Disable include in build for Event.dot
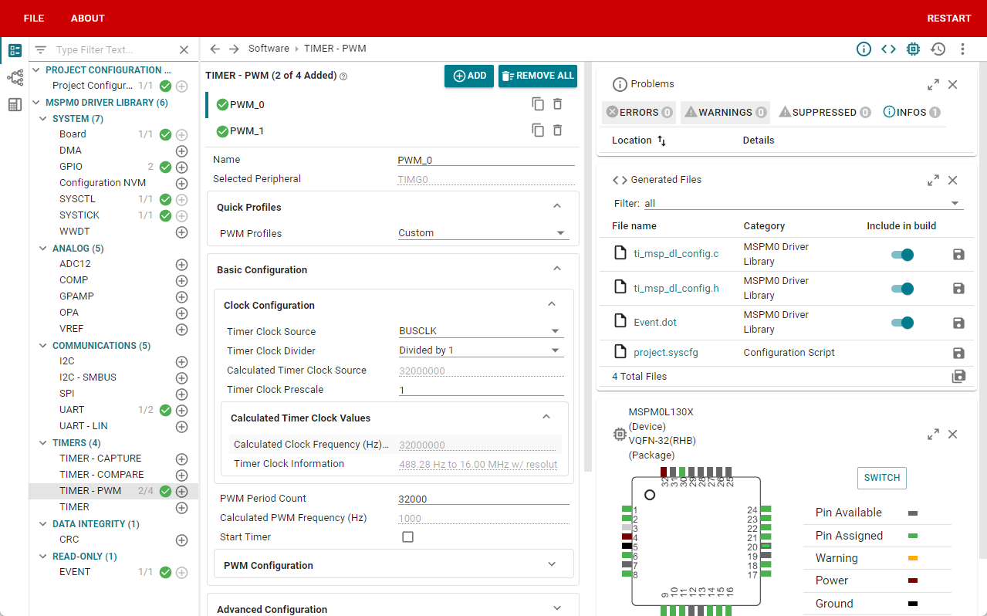Image resolution: width=987 pixels, height=616 pixels. tap(902, 323)
